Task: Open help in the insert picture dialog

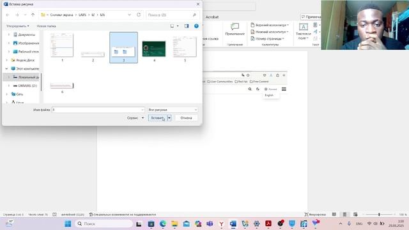Action: click(x=196, y=26)
